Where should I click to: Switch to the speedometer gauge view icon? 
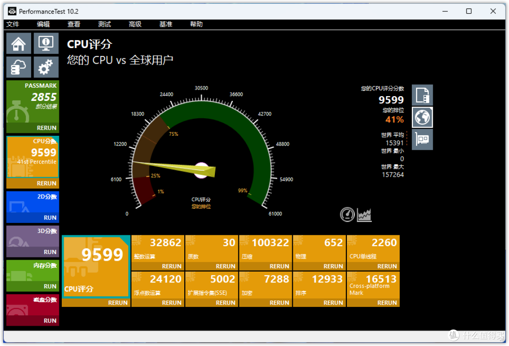click(x=347, y=214)
